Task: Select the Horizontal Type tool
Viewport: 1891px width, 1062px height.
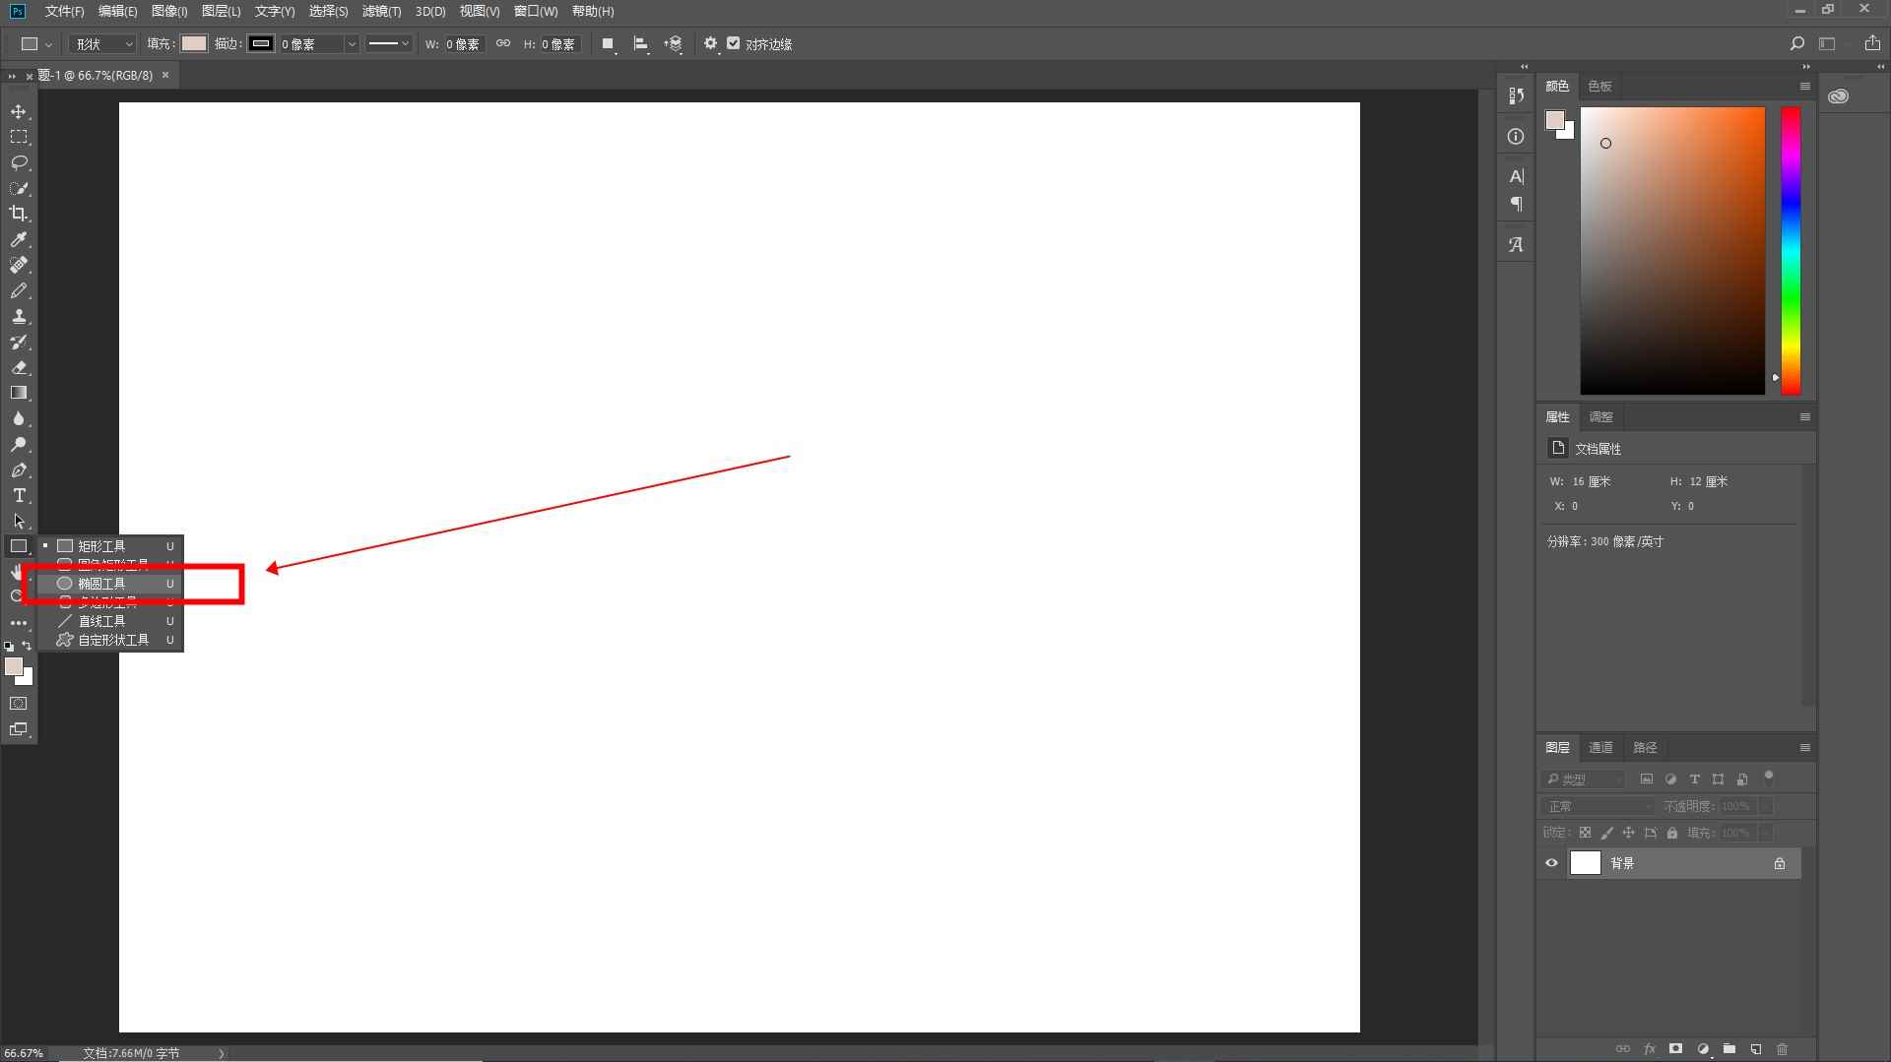Action: [x=19, y=496]
